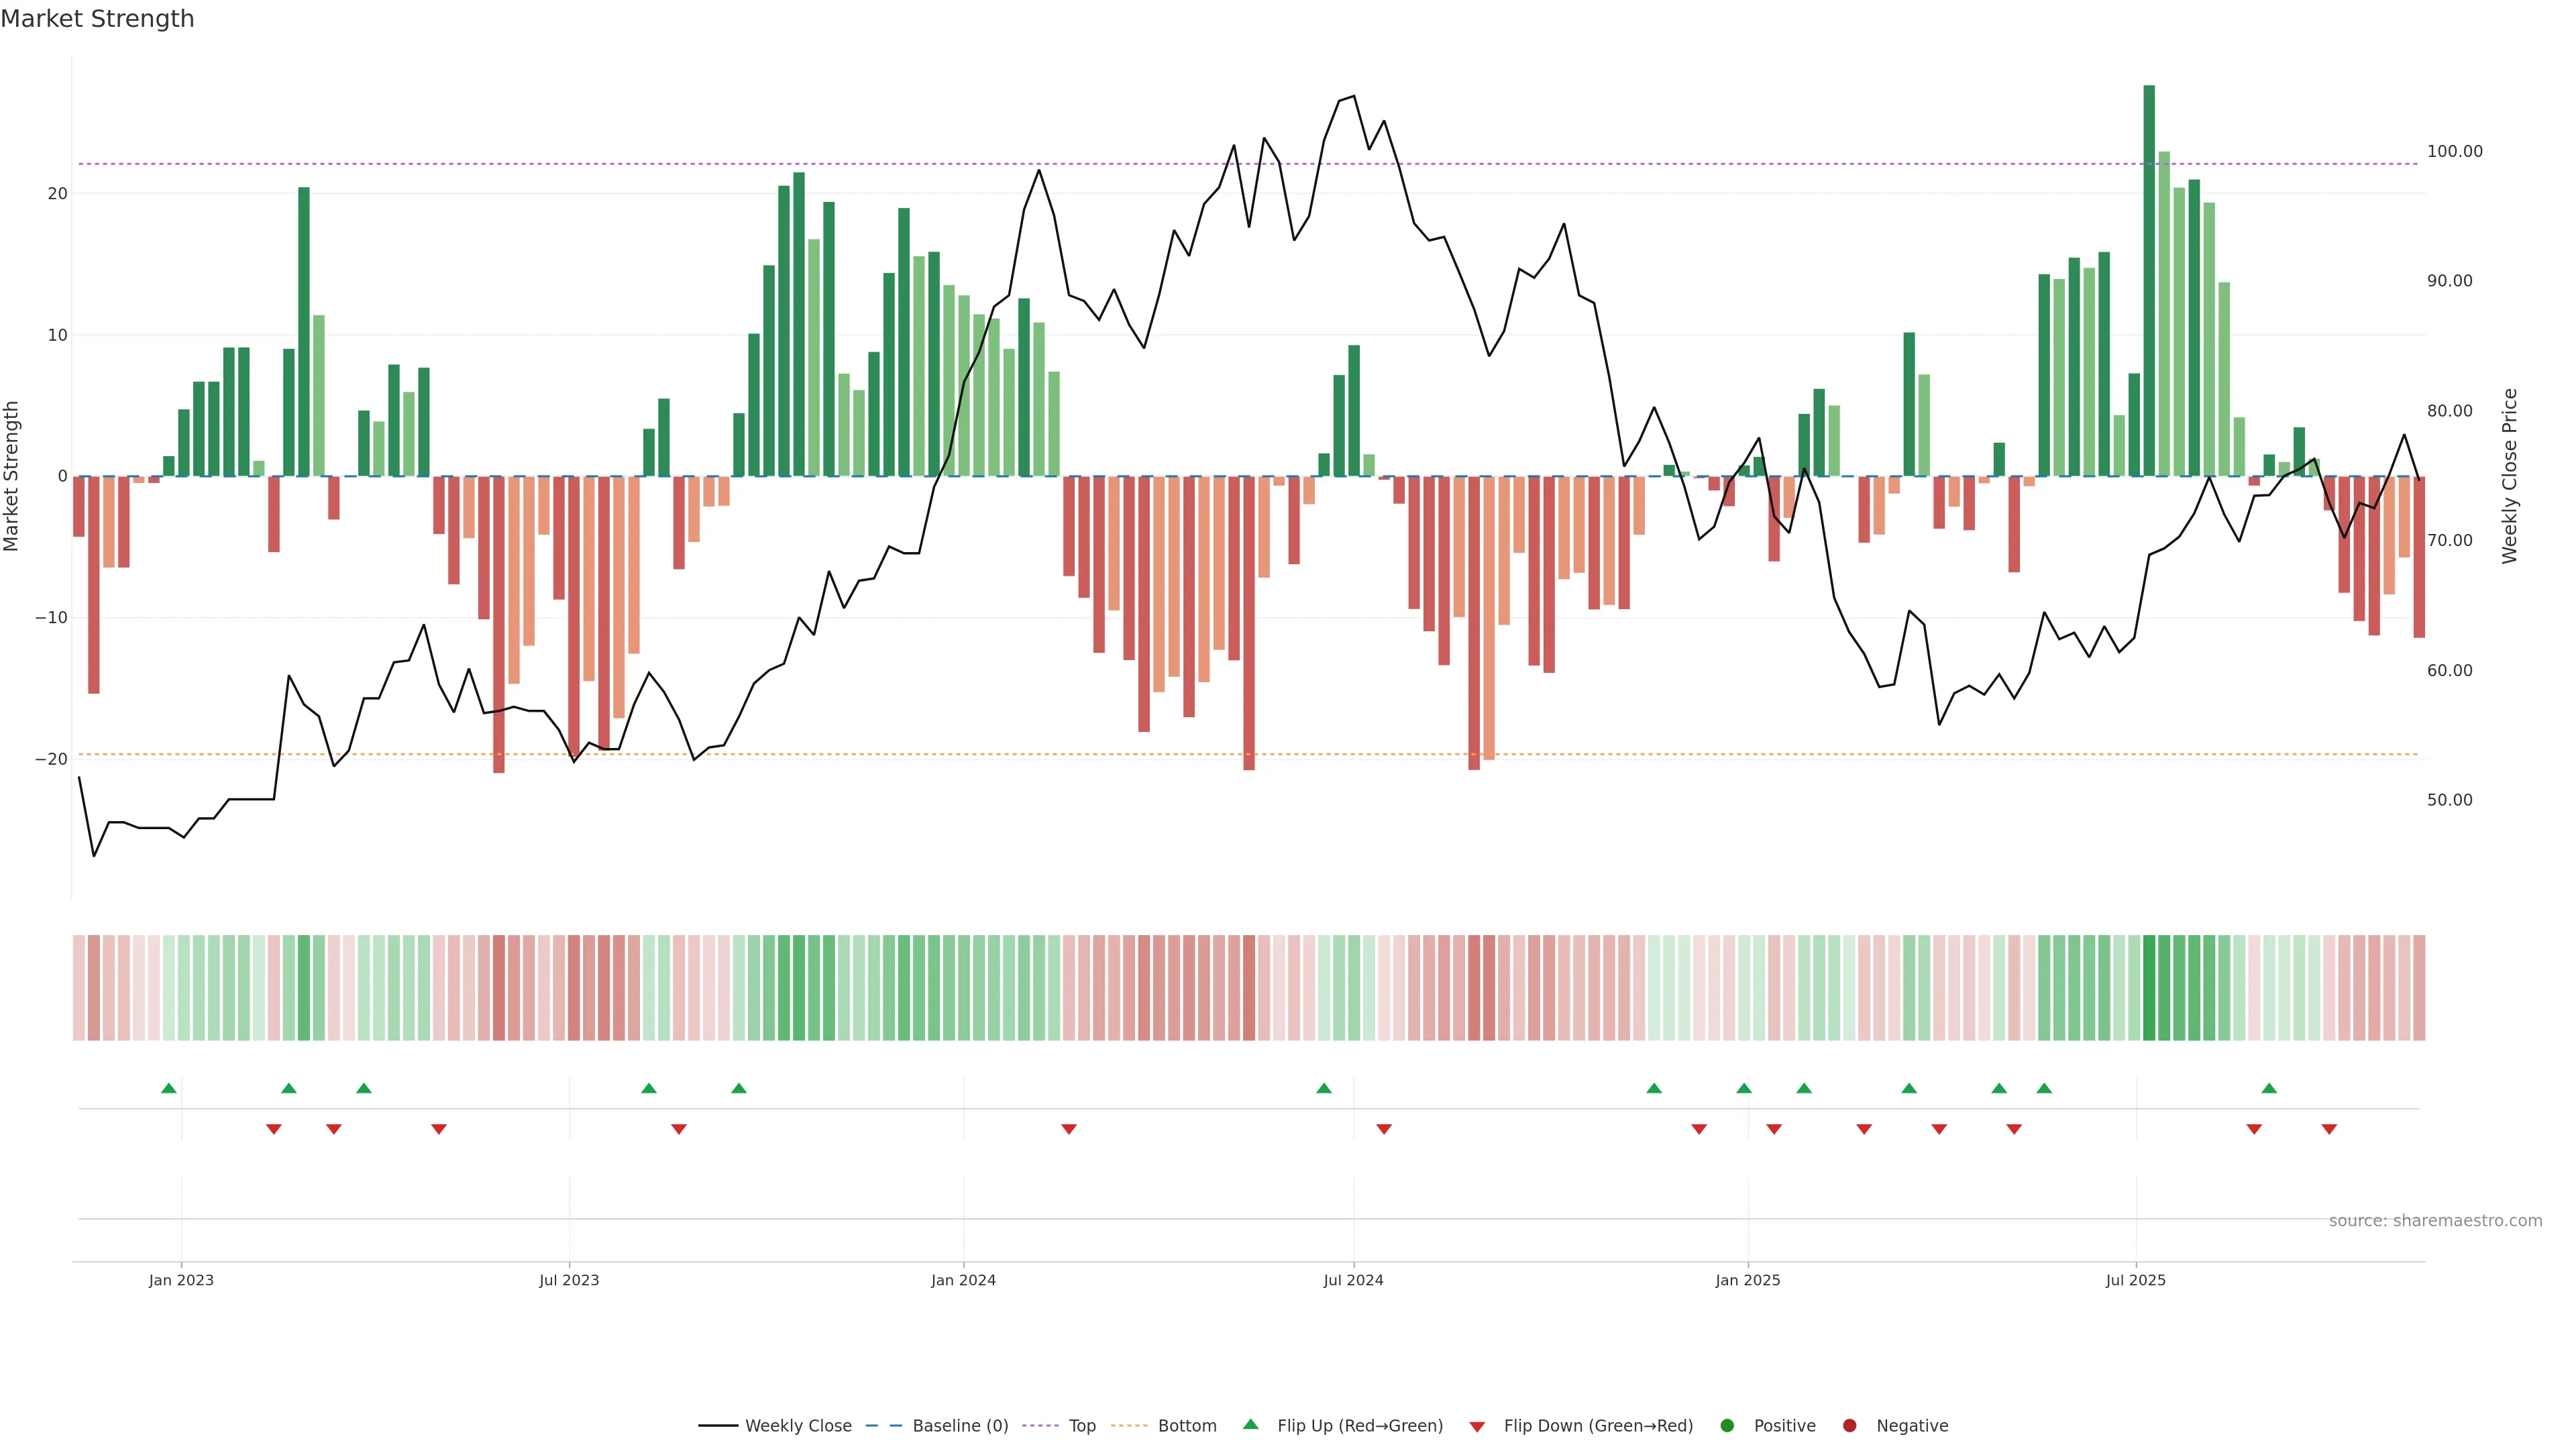Click the darkest green heatmap strip cell
The image size is (2576, 1449).
pos(2149,988)
